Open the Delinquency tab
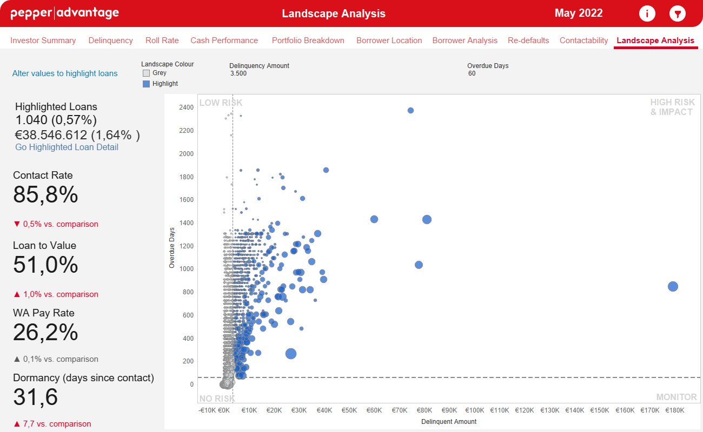 pos(111,40)
